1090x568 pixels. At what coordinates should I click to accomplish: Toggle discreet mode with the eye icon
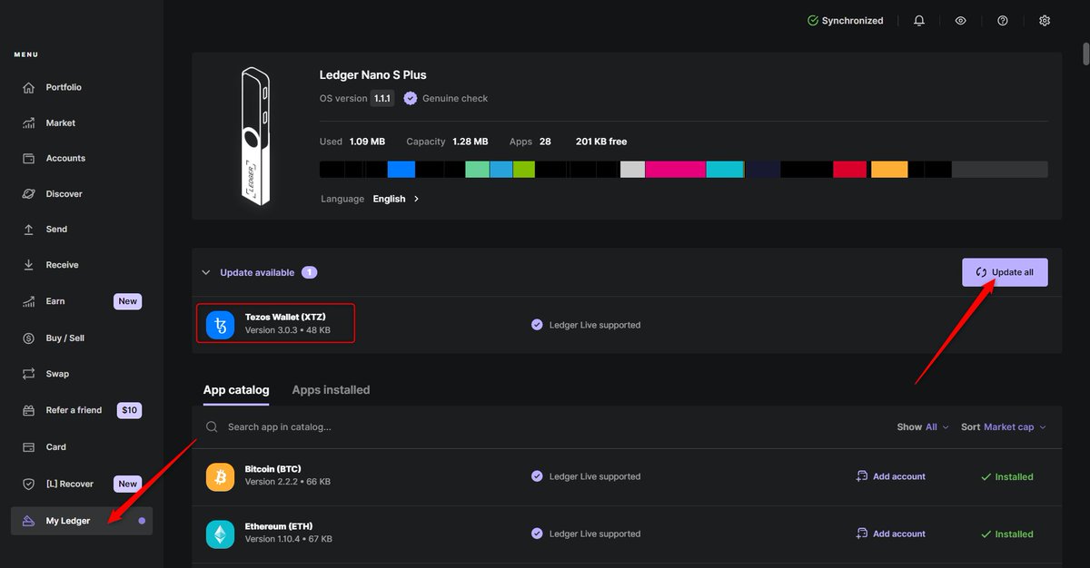(960, 20)
